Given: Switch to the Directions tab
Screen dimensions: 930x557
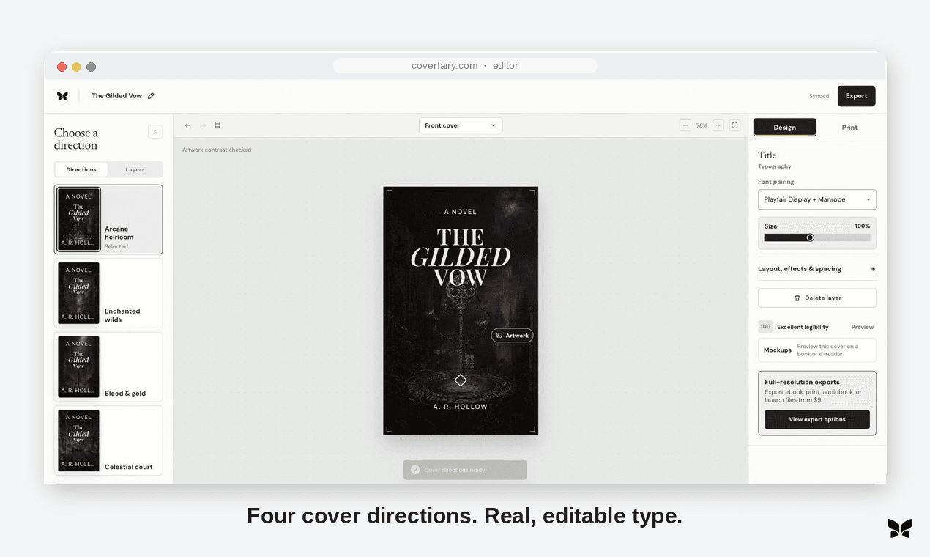Looking at the screenshot, I should [x=81, y=169].
